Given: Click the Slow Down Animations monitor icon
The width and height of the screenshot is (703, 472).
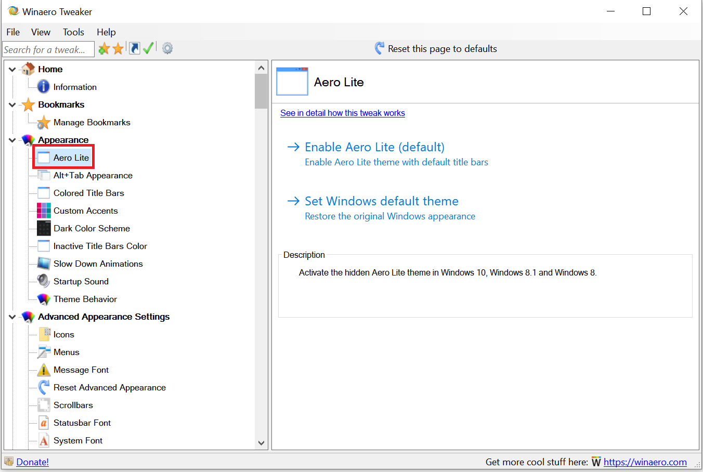Looking at the screenshot, I should point(44,264).
